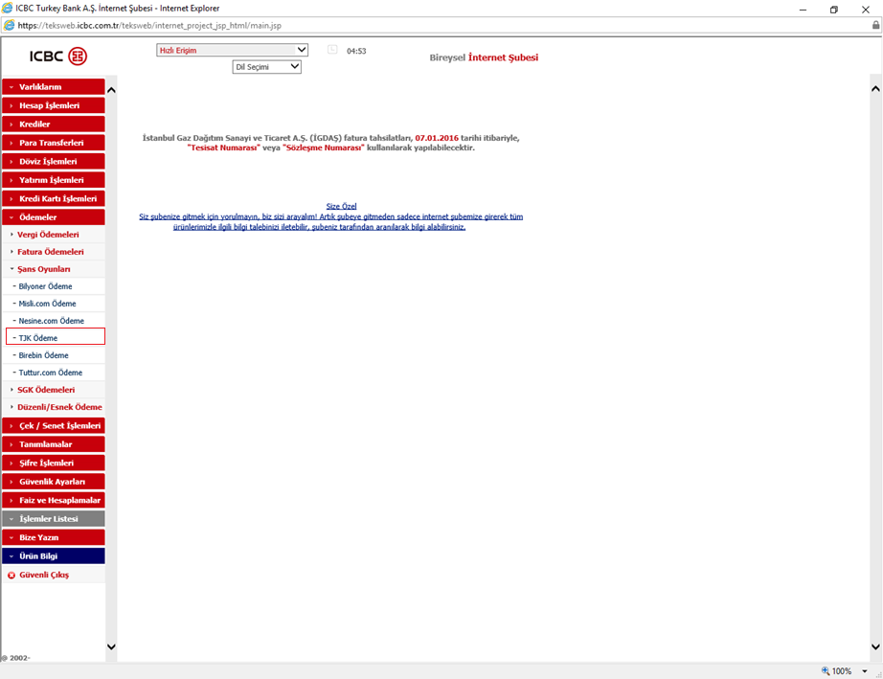This screenshot has width=883, height=679.
Task: Expand the Varlıklarım menu
Action: coord(54,87)
